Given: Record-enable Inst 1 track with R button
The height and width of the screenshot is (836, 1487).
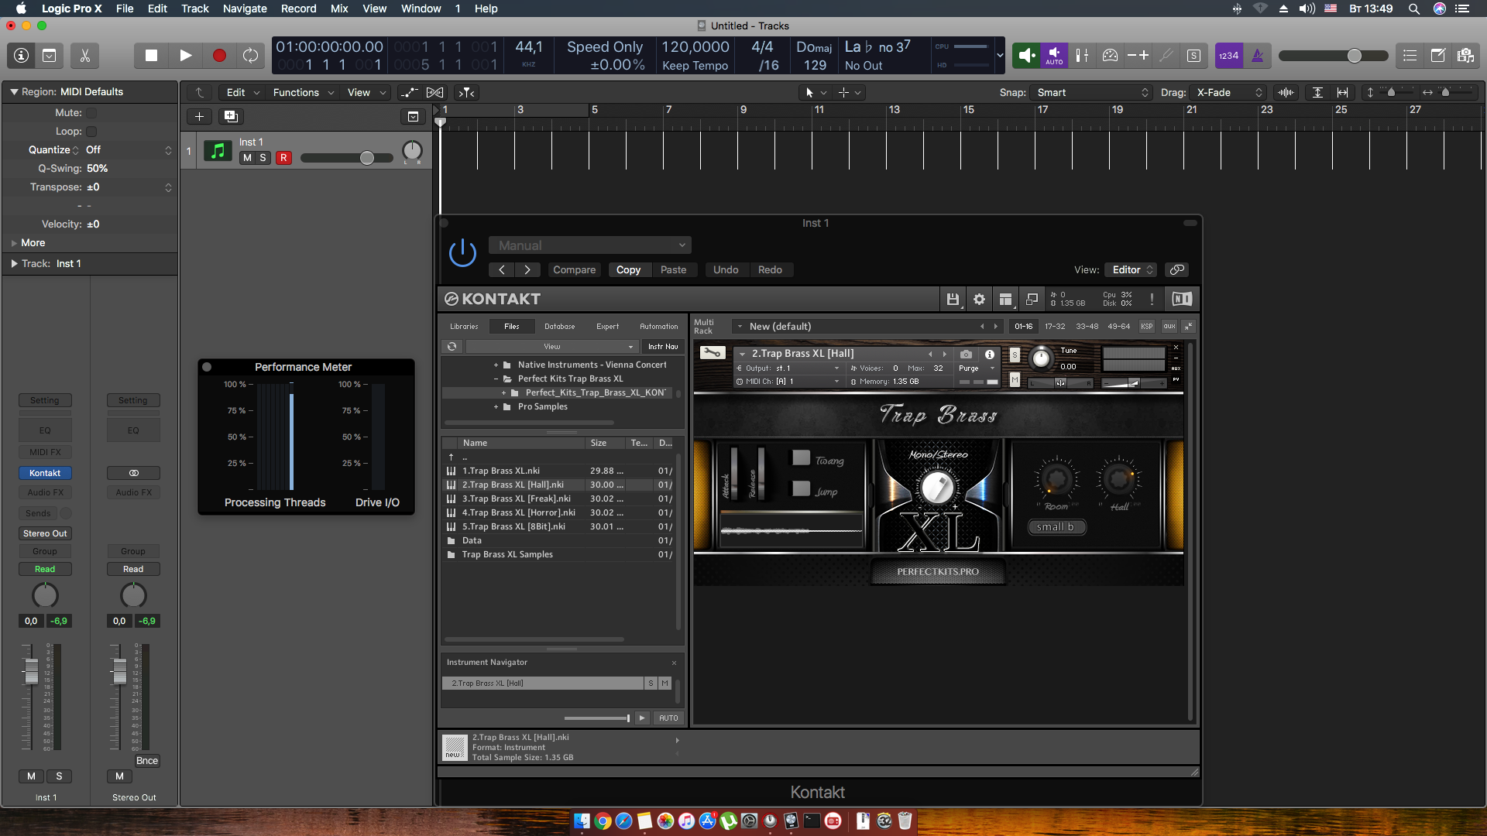Looking at the screenshot, I should point(283,158).
